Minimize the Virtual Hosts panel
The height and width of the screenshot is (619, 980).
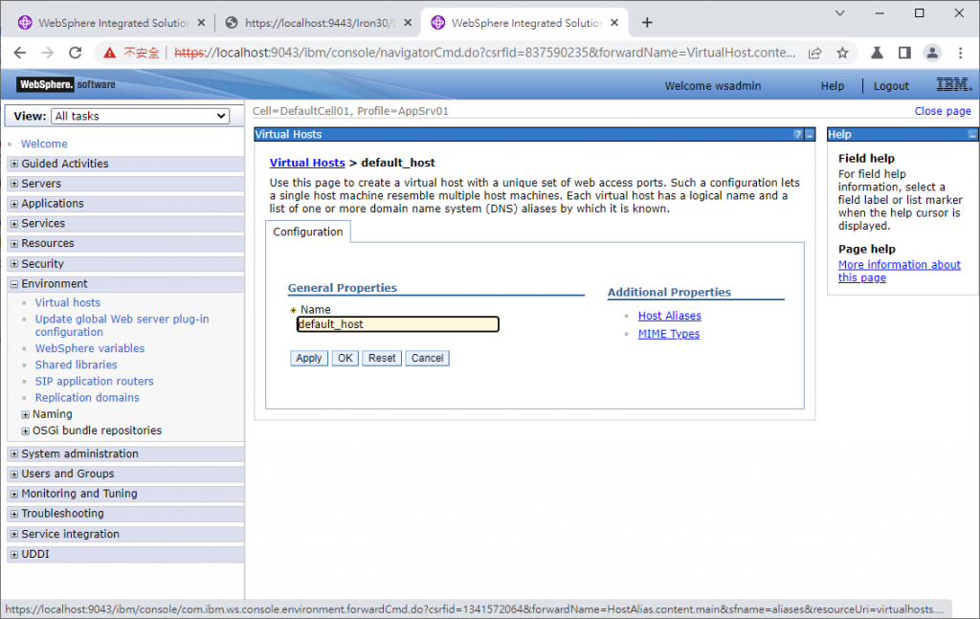[x=810, y=134]
